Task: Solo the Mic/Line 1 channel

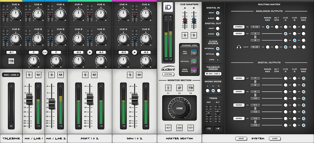Action: (29, 75)
